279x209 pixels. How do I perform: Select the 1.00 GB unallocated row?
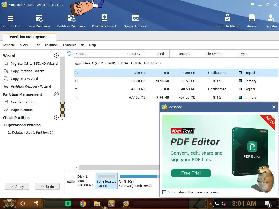(x=176, y=73)
